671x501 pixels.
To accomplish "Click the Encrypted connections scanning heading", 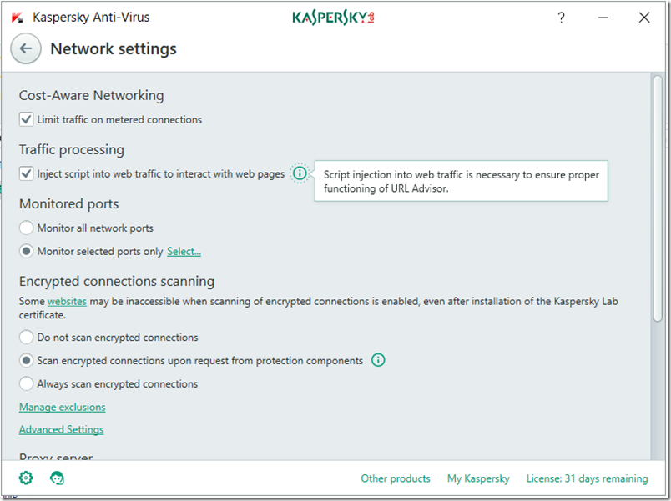I will (x=116, y=281).
